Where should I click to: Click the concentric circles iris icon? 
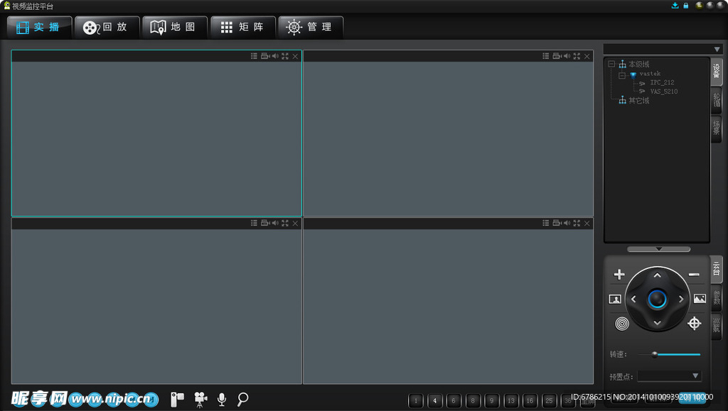click(621, 324)
